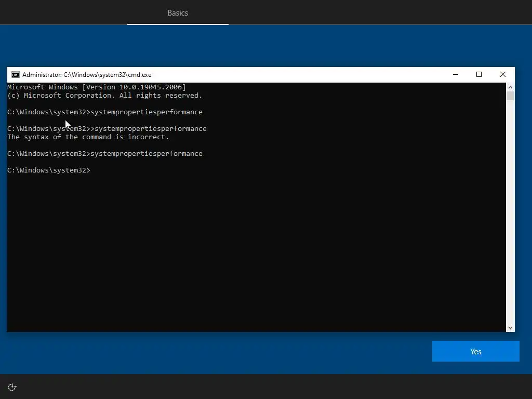The height and width of the screenshot is (399, 532).
Task: Minimize the cmd.exe window
Action: click(x=455, y=75)
